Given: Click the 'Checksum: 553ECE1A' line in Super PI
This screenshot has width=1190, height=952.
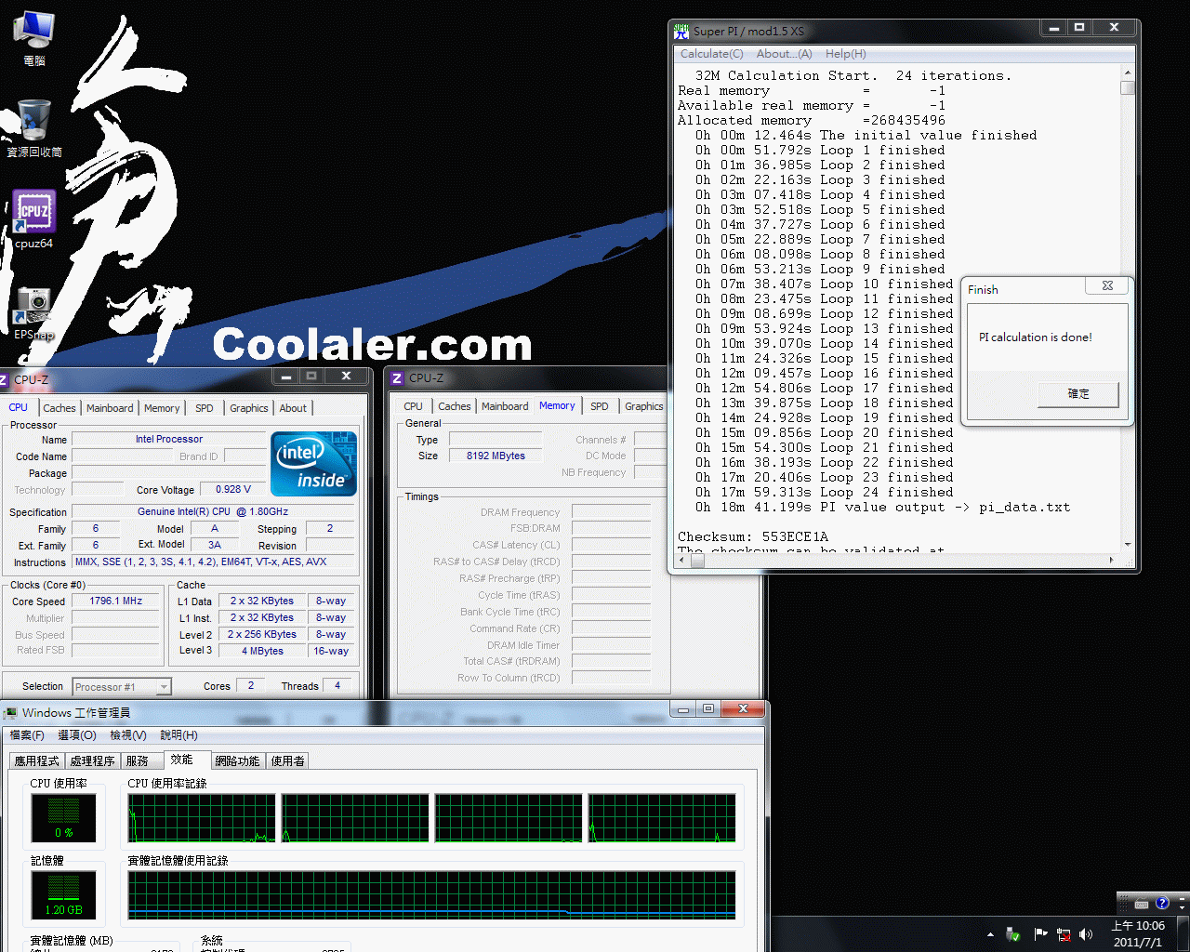Looking at the screenshot, I should pos(753,536).
